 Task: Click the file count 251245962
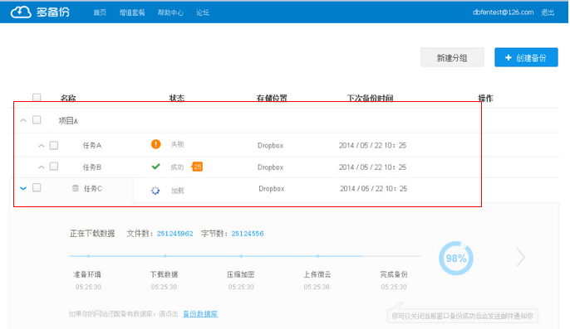174,234
